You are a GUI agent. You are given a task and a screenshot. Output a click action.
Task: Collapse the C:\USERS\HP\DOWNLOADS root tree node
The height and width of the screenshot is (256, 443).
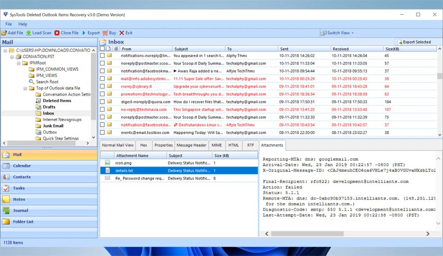5,51
